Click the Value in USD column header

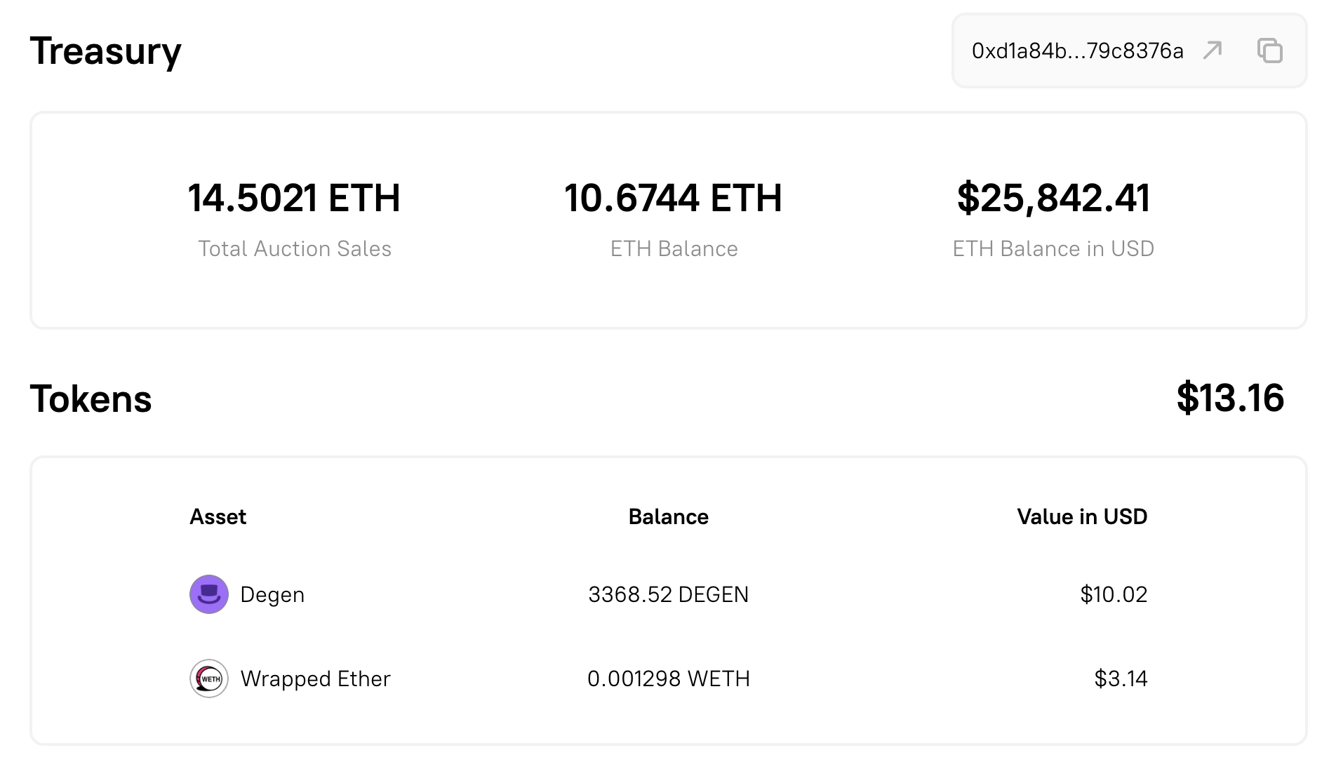pos(1081,517)
